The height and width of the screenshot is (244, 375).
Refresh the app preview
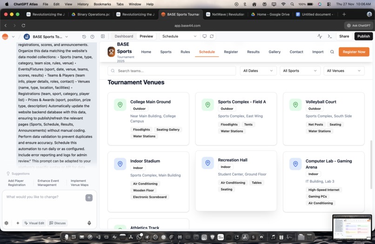(x=212, y=36)
